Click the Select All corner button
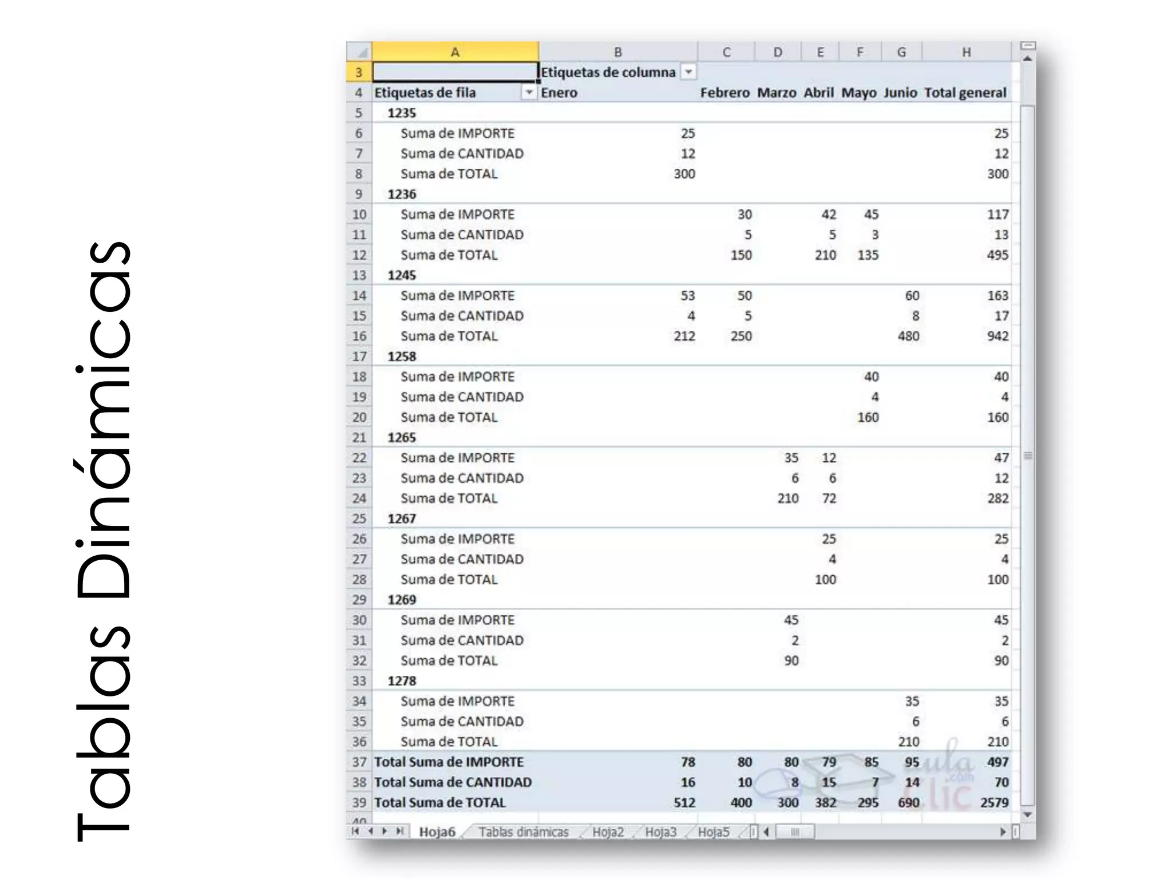 point(359,52)
